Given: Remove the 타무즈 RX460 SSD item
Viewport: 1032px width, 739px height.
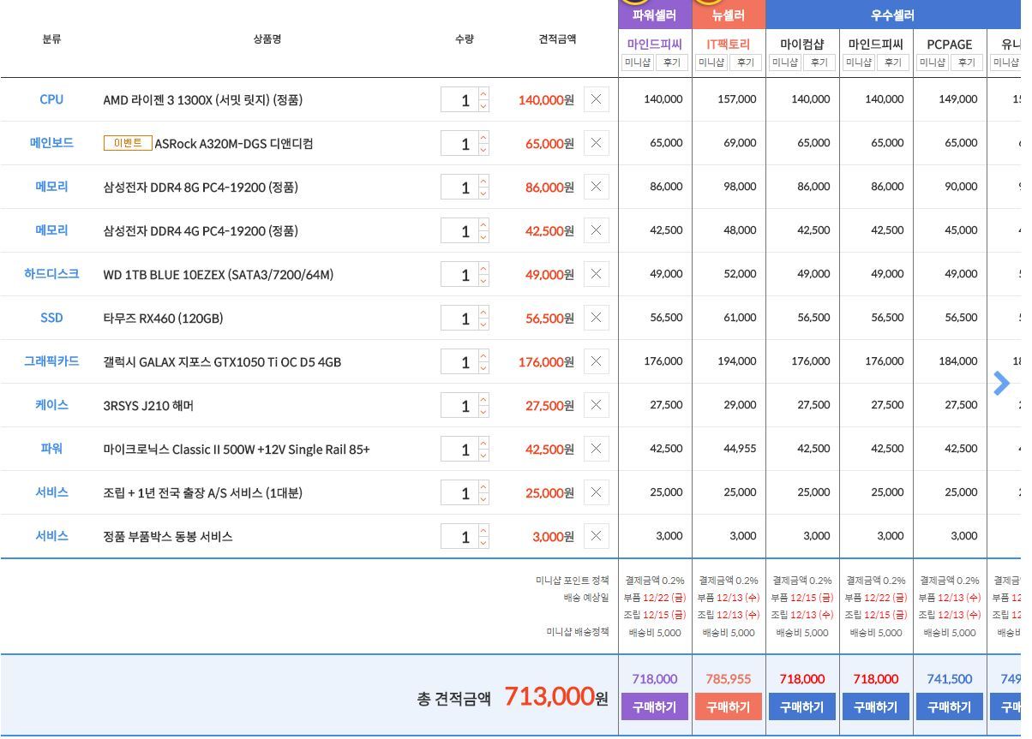Looking at the screenshot, I should [597, 318].
